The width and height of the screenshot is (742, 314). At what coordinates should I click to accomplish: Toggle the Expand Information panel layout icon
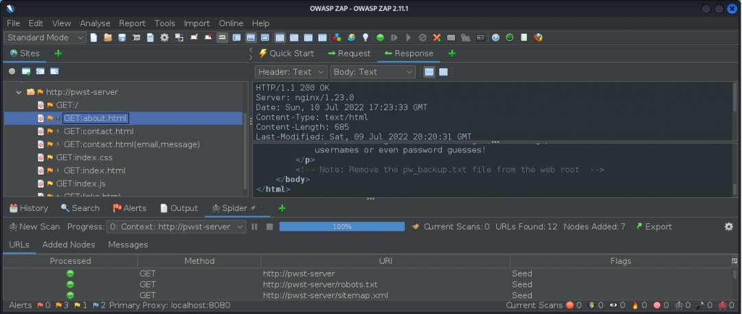tap(251, 37)
